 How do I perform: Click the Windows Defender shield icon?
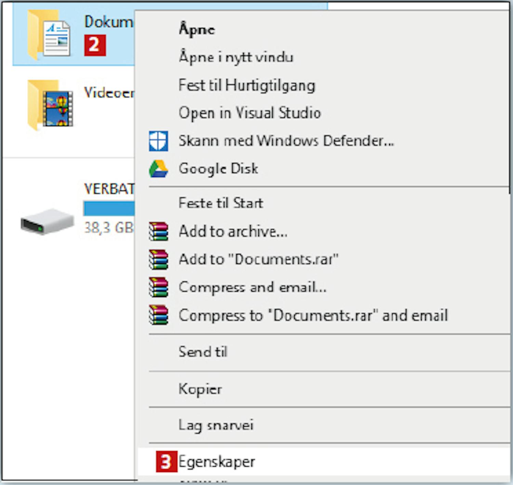click(158, 141)
